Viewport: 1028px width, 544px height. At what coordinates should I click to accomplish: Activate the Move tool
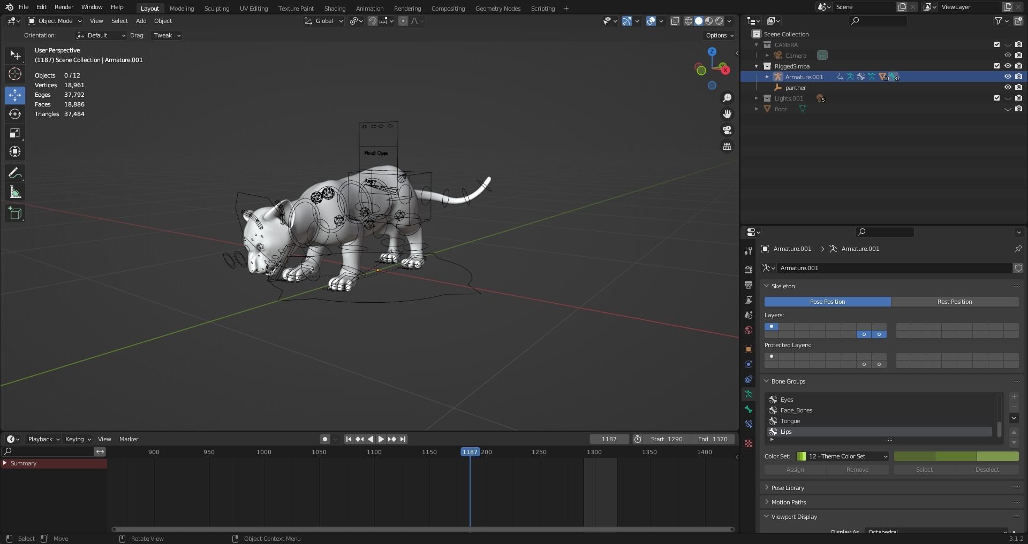point(15,95)
